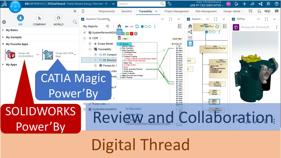Open the vertical dots menu in 3DPlay

[x=277, y=27]
